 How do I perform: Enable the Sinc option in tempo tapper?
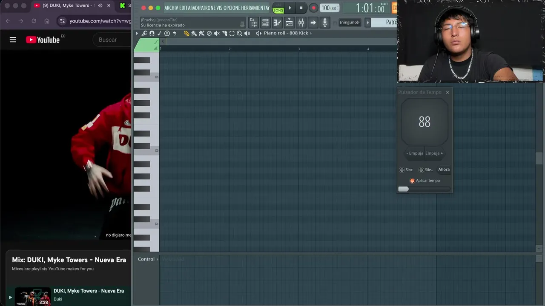(402, 170)
